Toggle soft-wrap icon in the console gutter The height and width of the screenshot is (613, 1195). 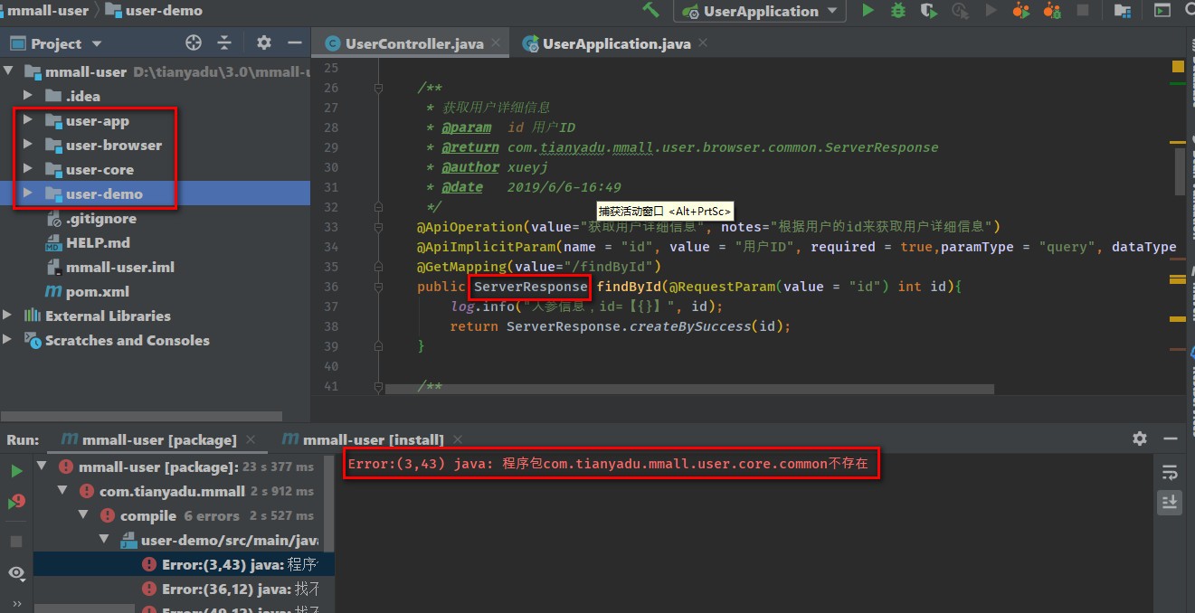[1170, 473]
